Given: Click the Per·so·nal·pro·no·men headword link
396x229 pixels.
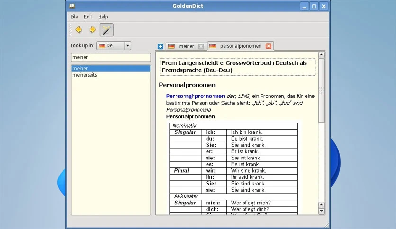Looking at the screenshot, I should pyautogui.click(x=195, y=96).
